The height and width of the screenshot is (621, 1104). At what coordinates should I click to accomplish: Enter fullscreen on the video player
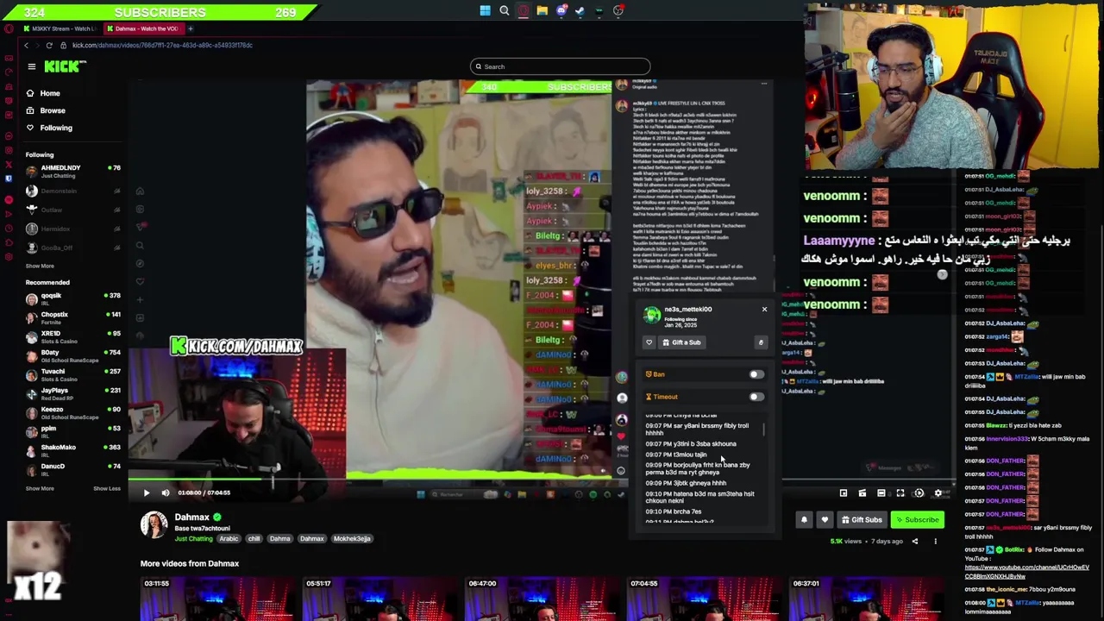point(900,493)
